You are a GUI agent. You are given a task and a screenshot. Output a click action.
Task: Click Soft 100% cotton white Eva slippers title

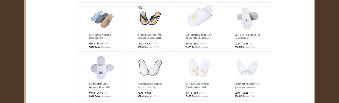click(x=198, y=85)
